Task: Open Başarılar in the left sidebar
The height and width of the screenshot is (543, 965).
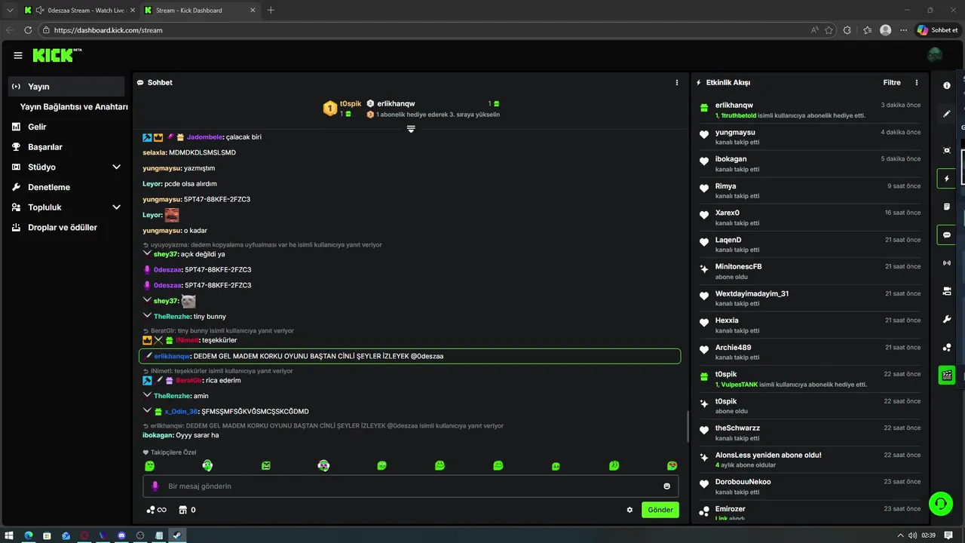Action: [45, 147]
